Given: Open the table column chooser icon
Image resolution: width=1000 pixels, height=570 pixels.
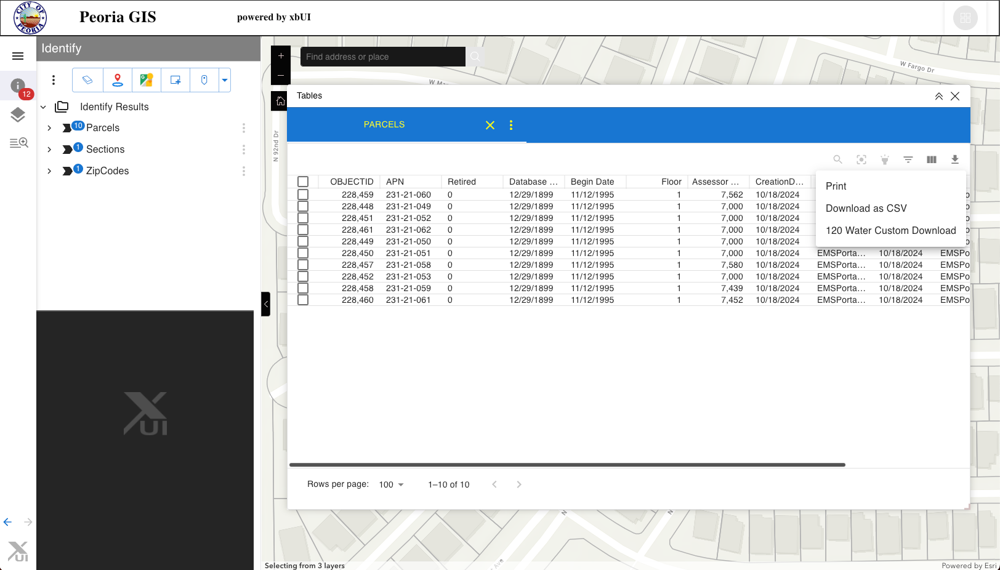Looking at the screenshot, I should point(932,159).
